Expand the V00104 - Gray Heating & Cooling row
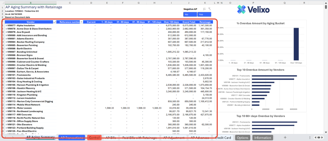Viewport: 328px width, 141px height. (x=7, y=82)
